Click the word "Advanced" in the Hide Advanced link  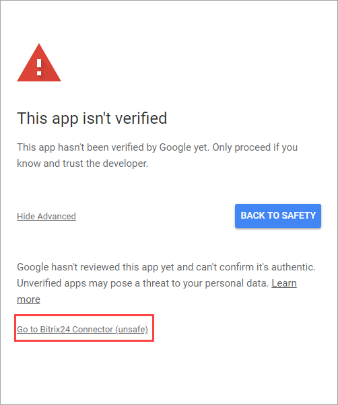pyautogui.click(x=57, y=216)
